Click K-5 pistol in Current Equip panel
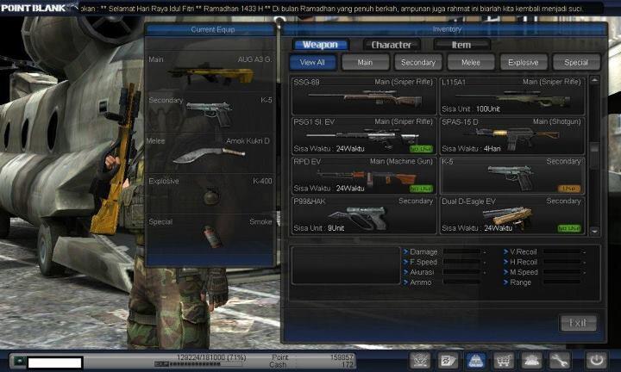This screenshot has width=621, height=372. point(209,114)
